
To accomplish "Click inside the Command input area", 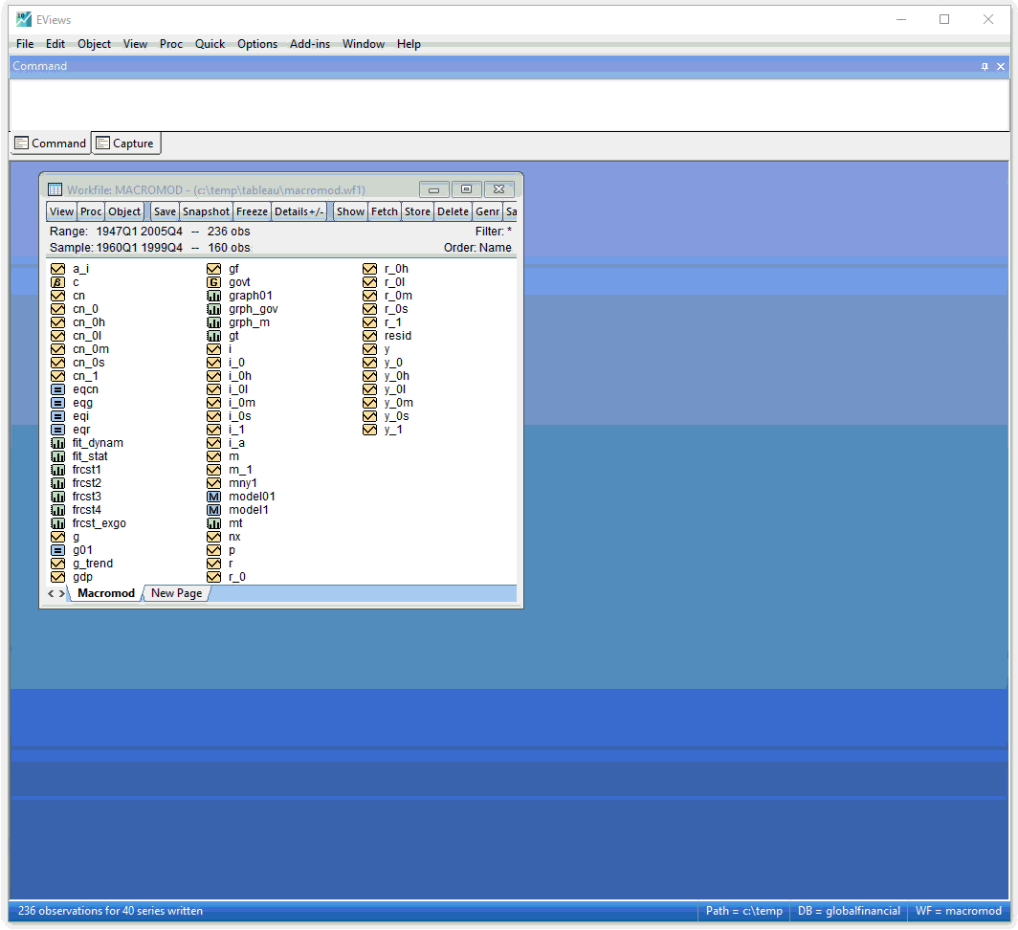I will (507, 104).
